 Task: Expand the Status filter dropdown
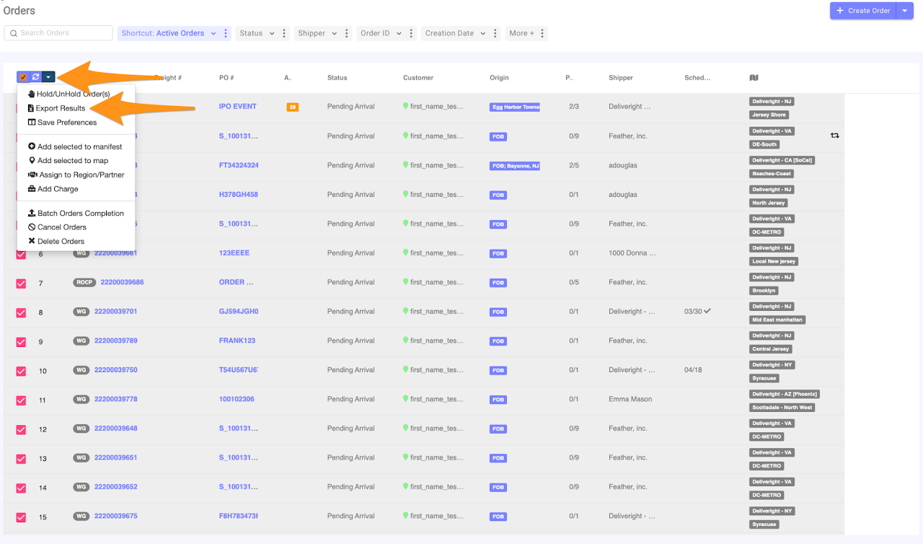(257, 33)
